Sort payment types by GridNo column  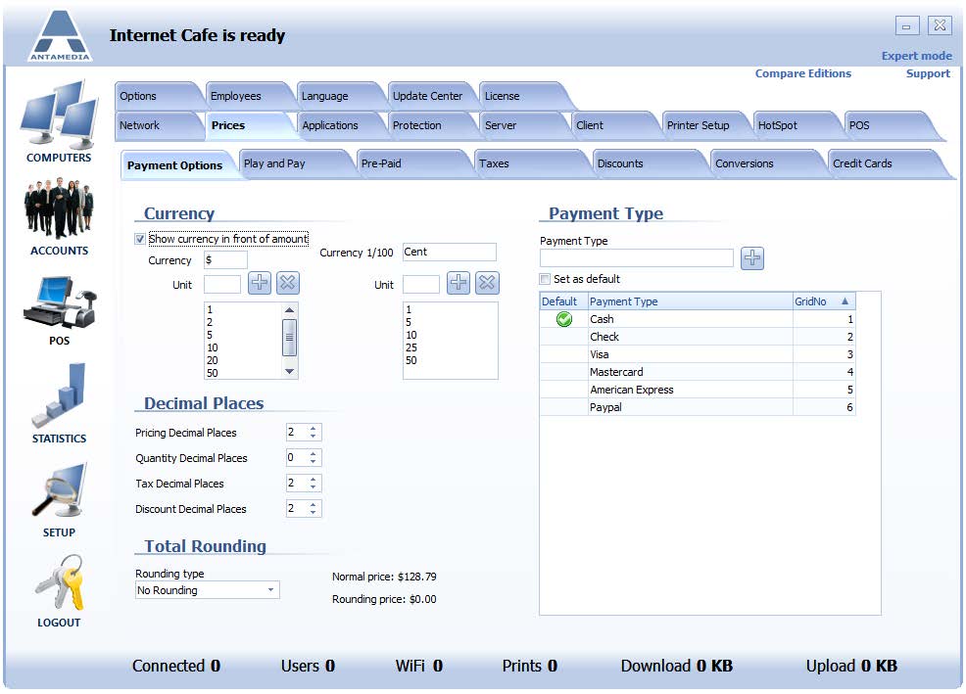coord(824,301)
